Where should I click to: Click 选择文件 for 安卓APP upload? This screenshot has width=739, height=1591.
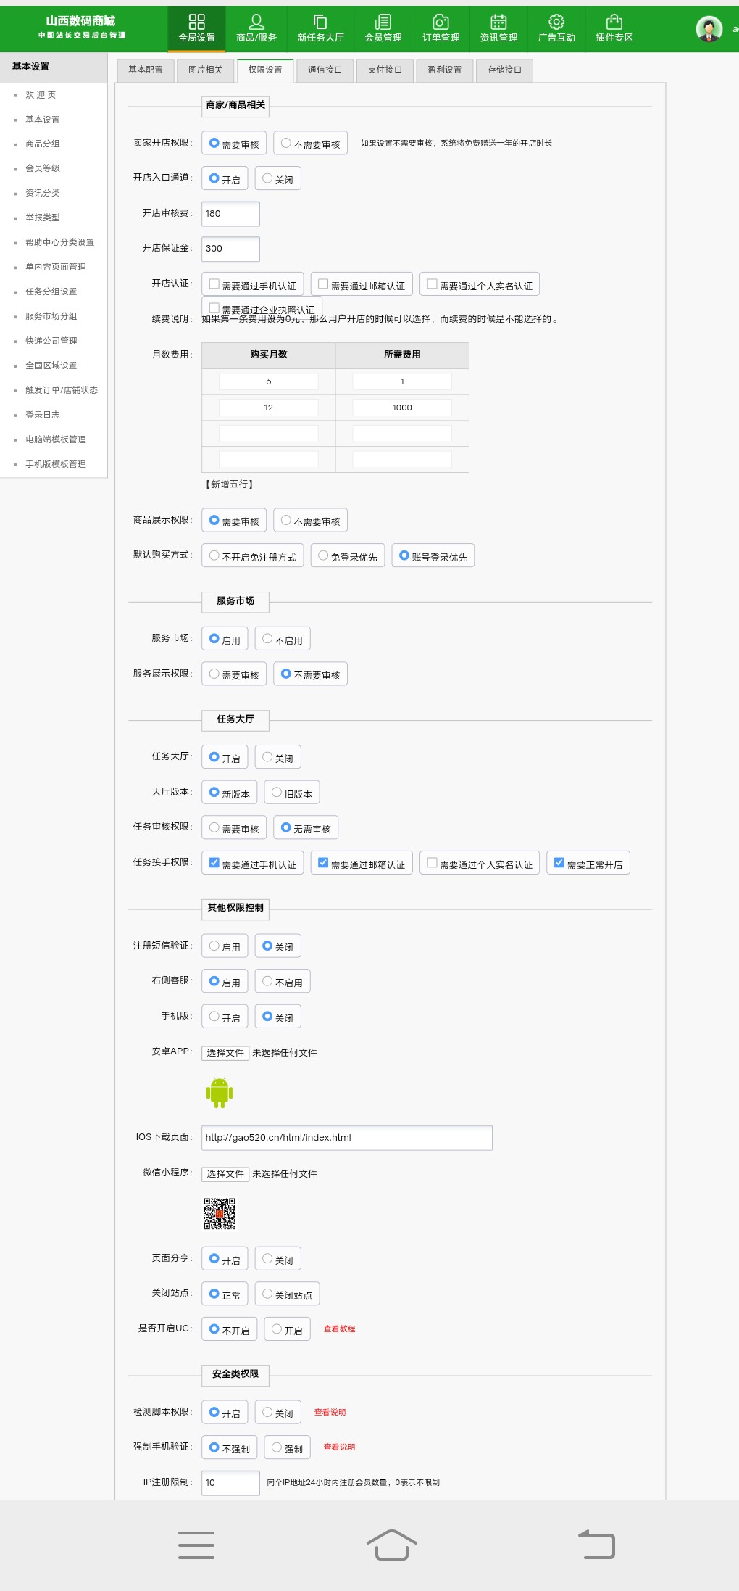[x=225, y=1053]
